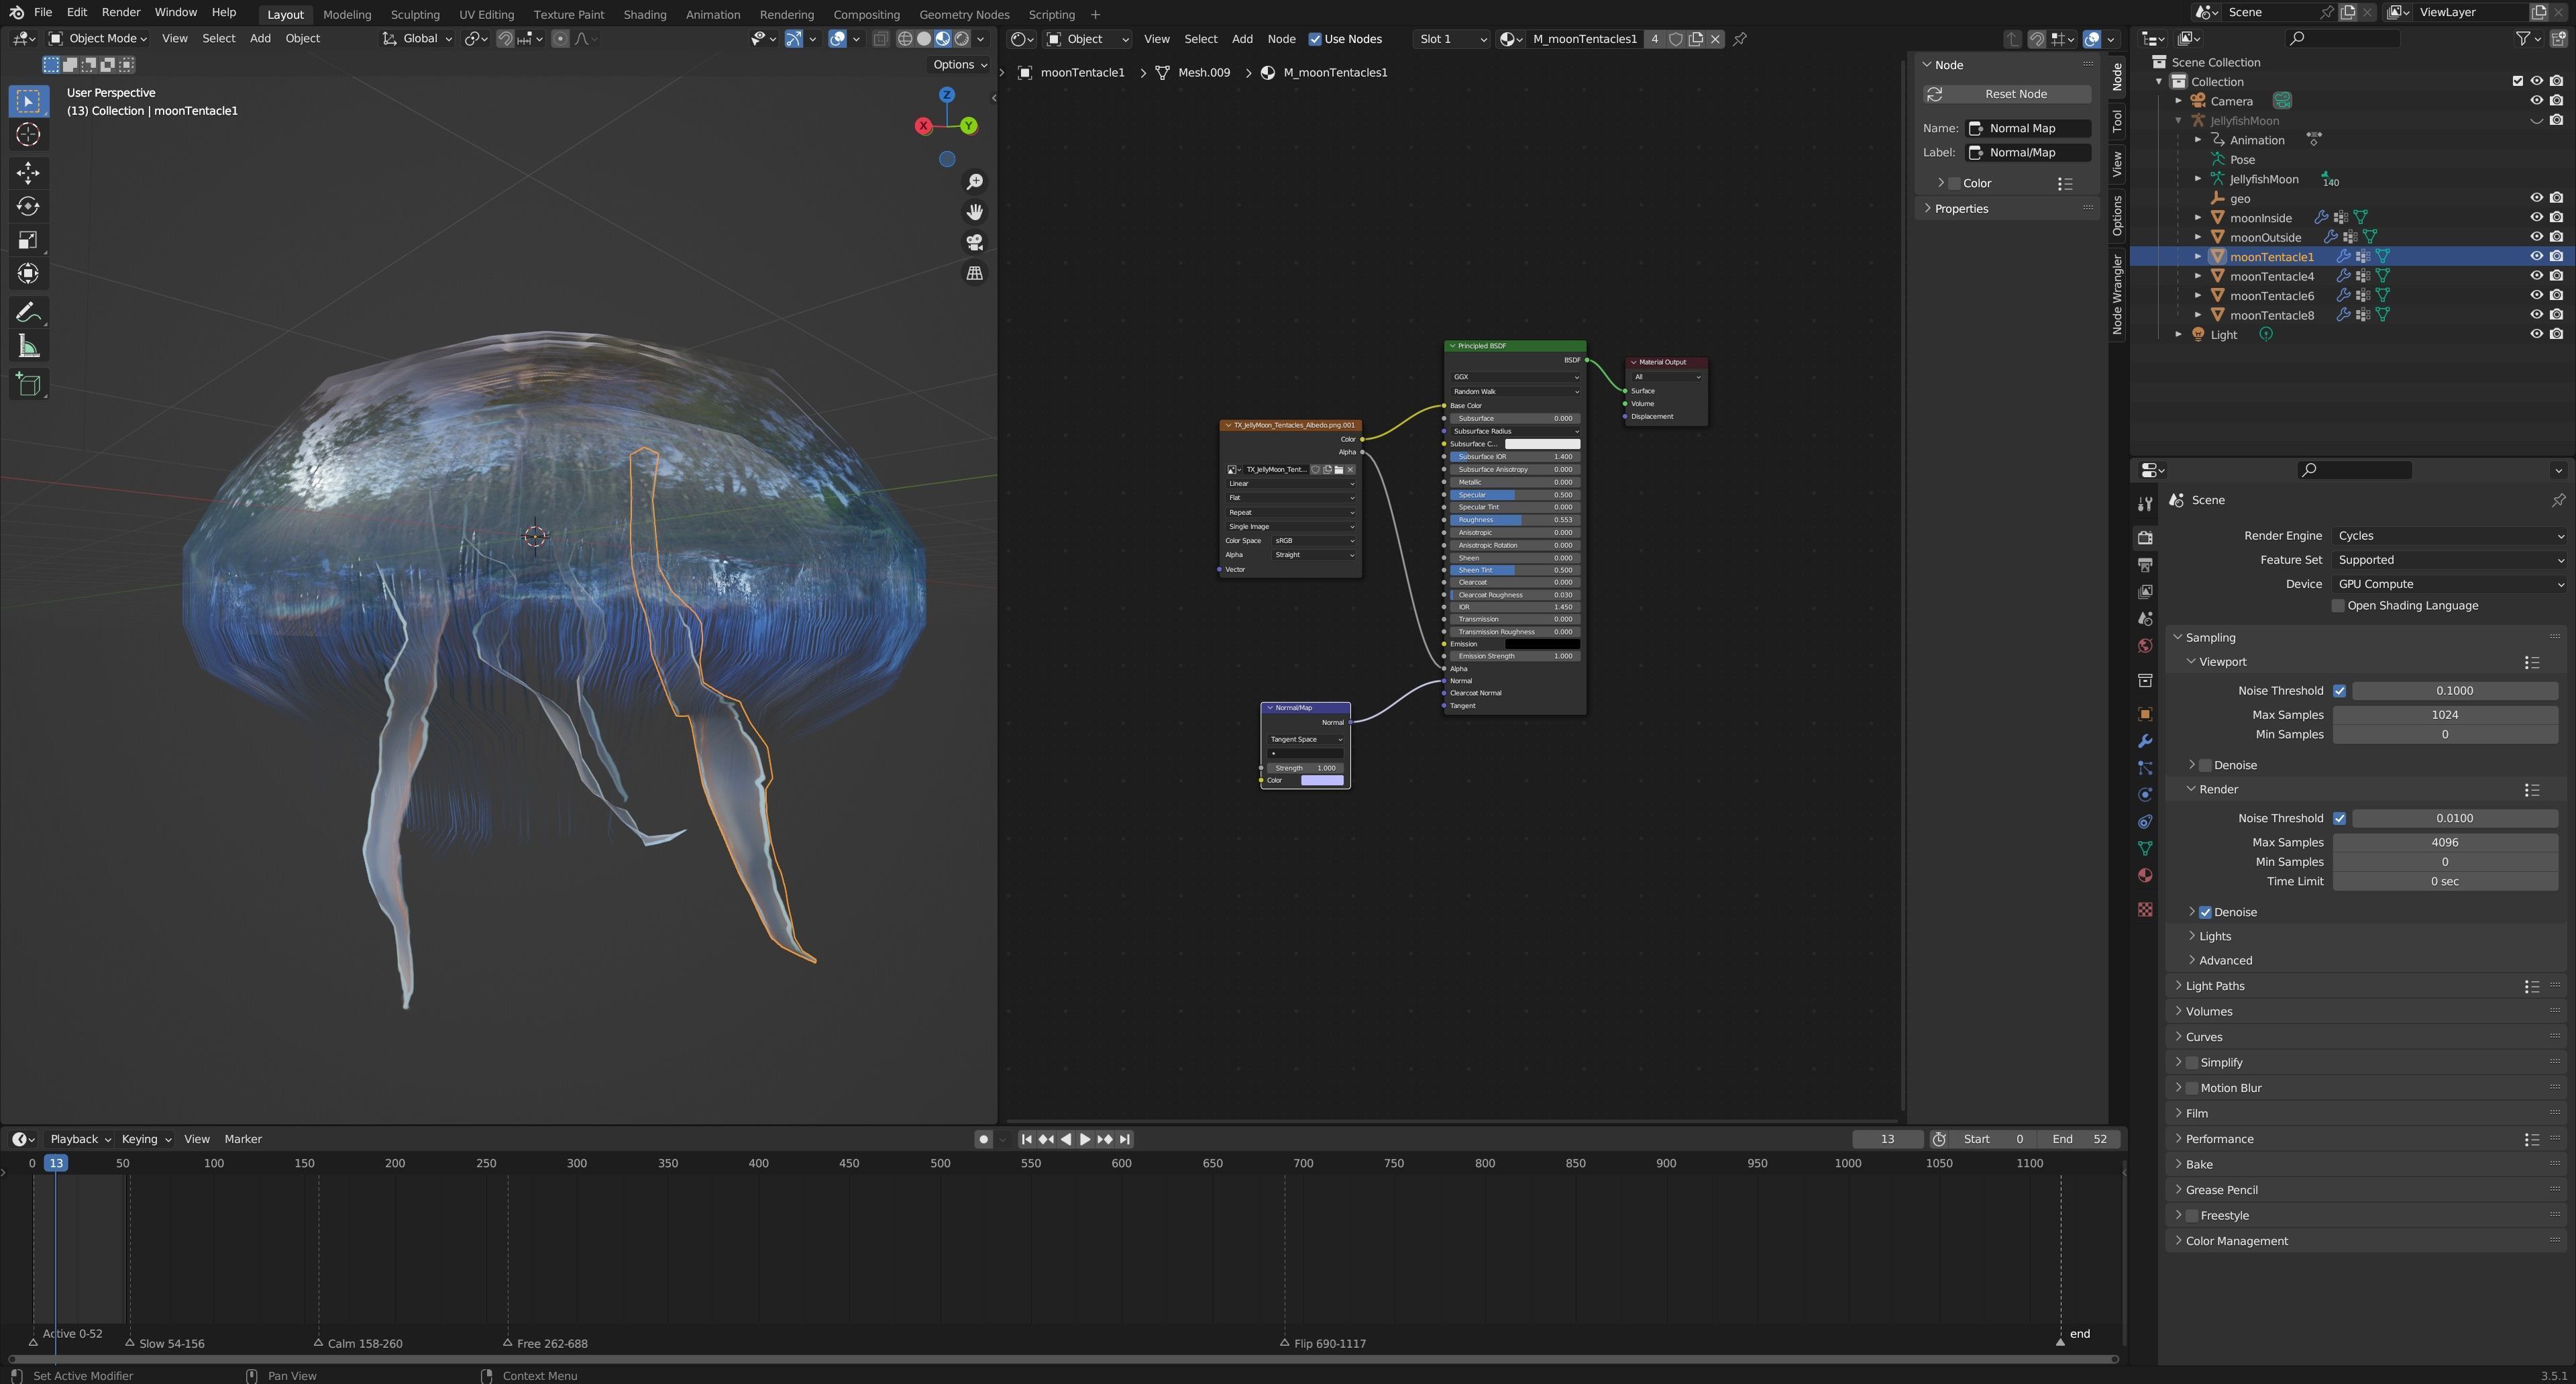
Task: Jump to the start frame
Action: 1026,1139
